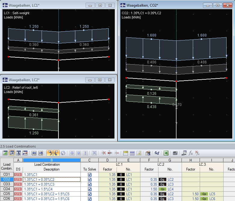
Task: Click LC.3 No. cell 'LC5' in CO5 row
Action: pos(211,194)
